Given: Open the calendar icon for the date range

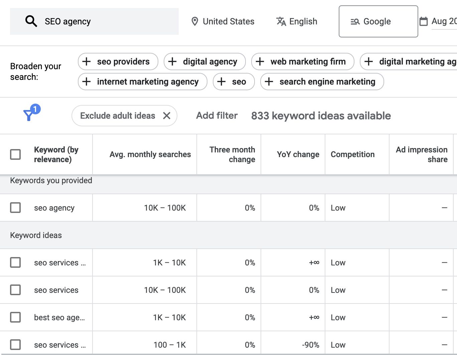Looking at the screenshot, I should 424,21.
